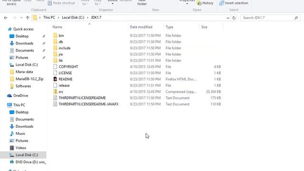Navigate to This PC in breadcrumb

[49, 18]
